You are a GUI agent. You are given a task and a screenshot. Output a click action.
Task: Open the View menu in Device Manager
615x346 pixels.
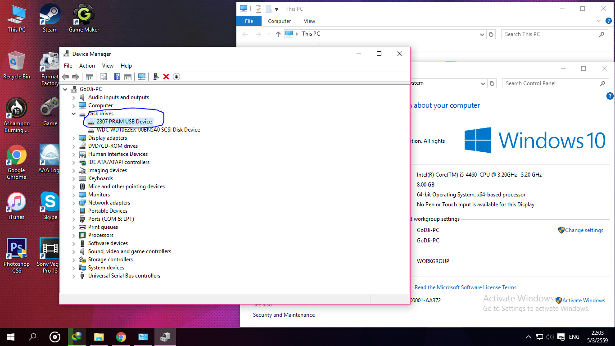tap(108, 66)
